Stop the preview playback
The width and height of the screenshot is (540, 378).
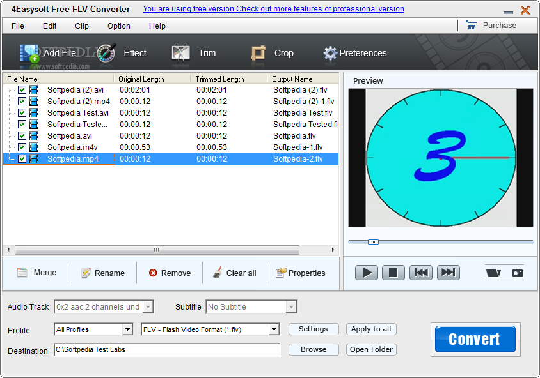(x=393, y=273)
